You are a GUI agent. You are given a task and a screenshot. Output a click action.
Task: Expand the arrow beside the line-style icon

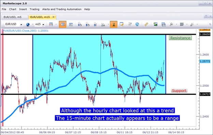[x=187, y=24]
